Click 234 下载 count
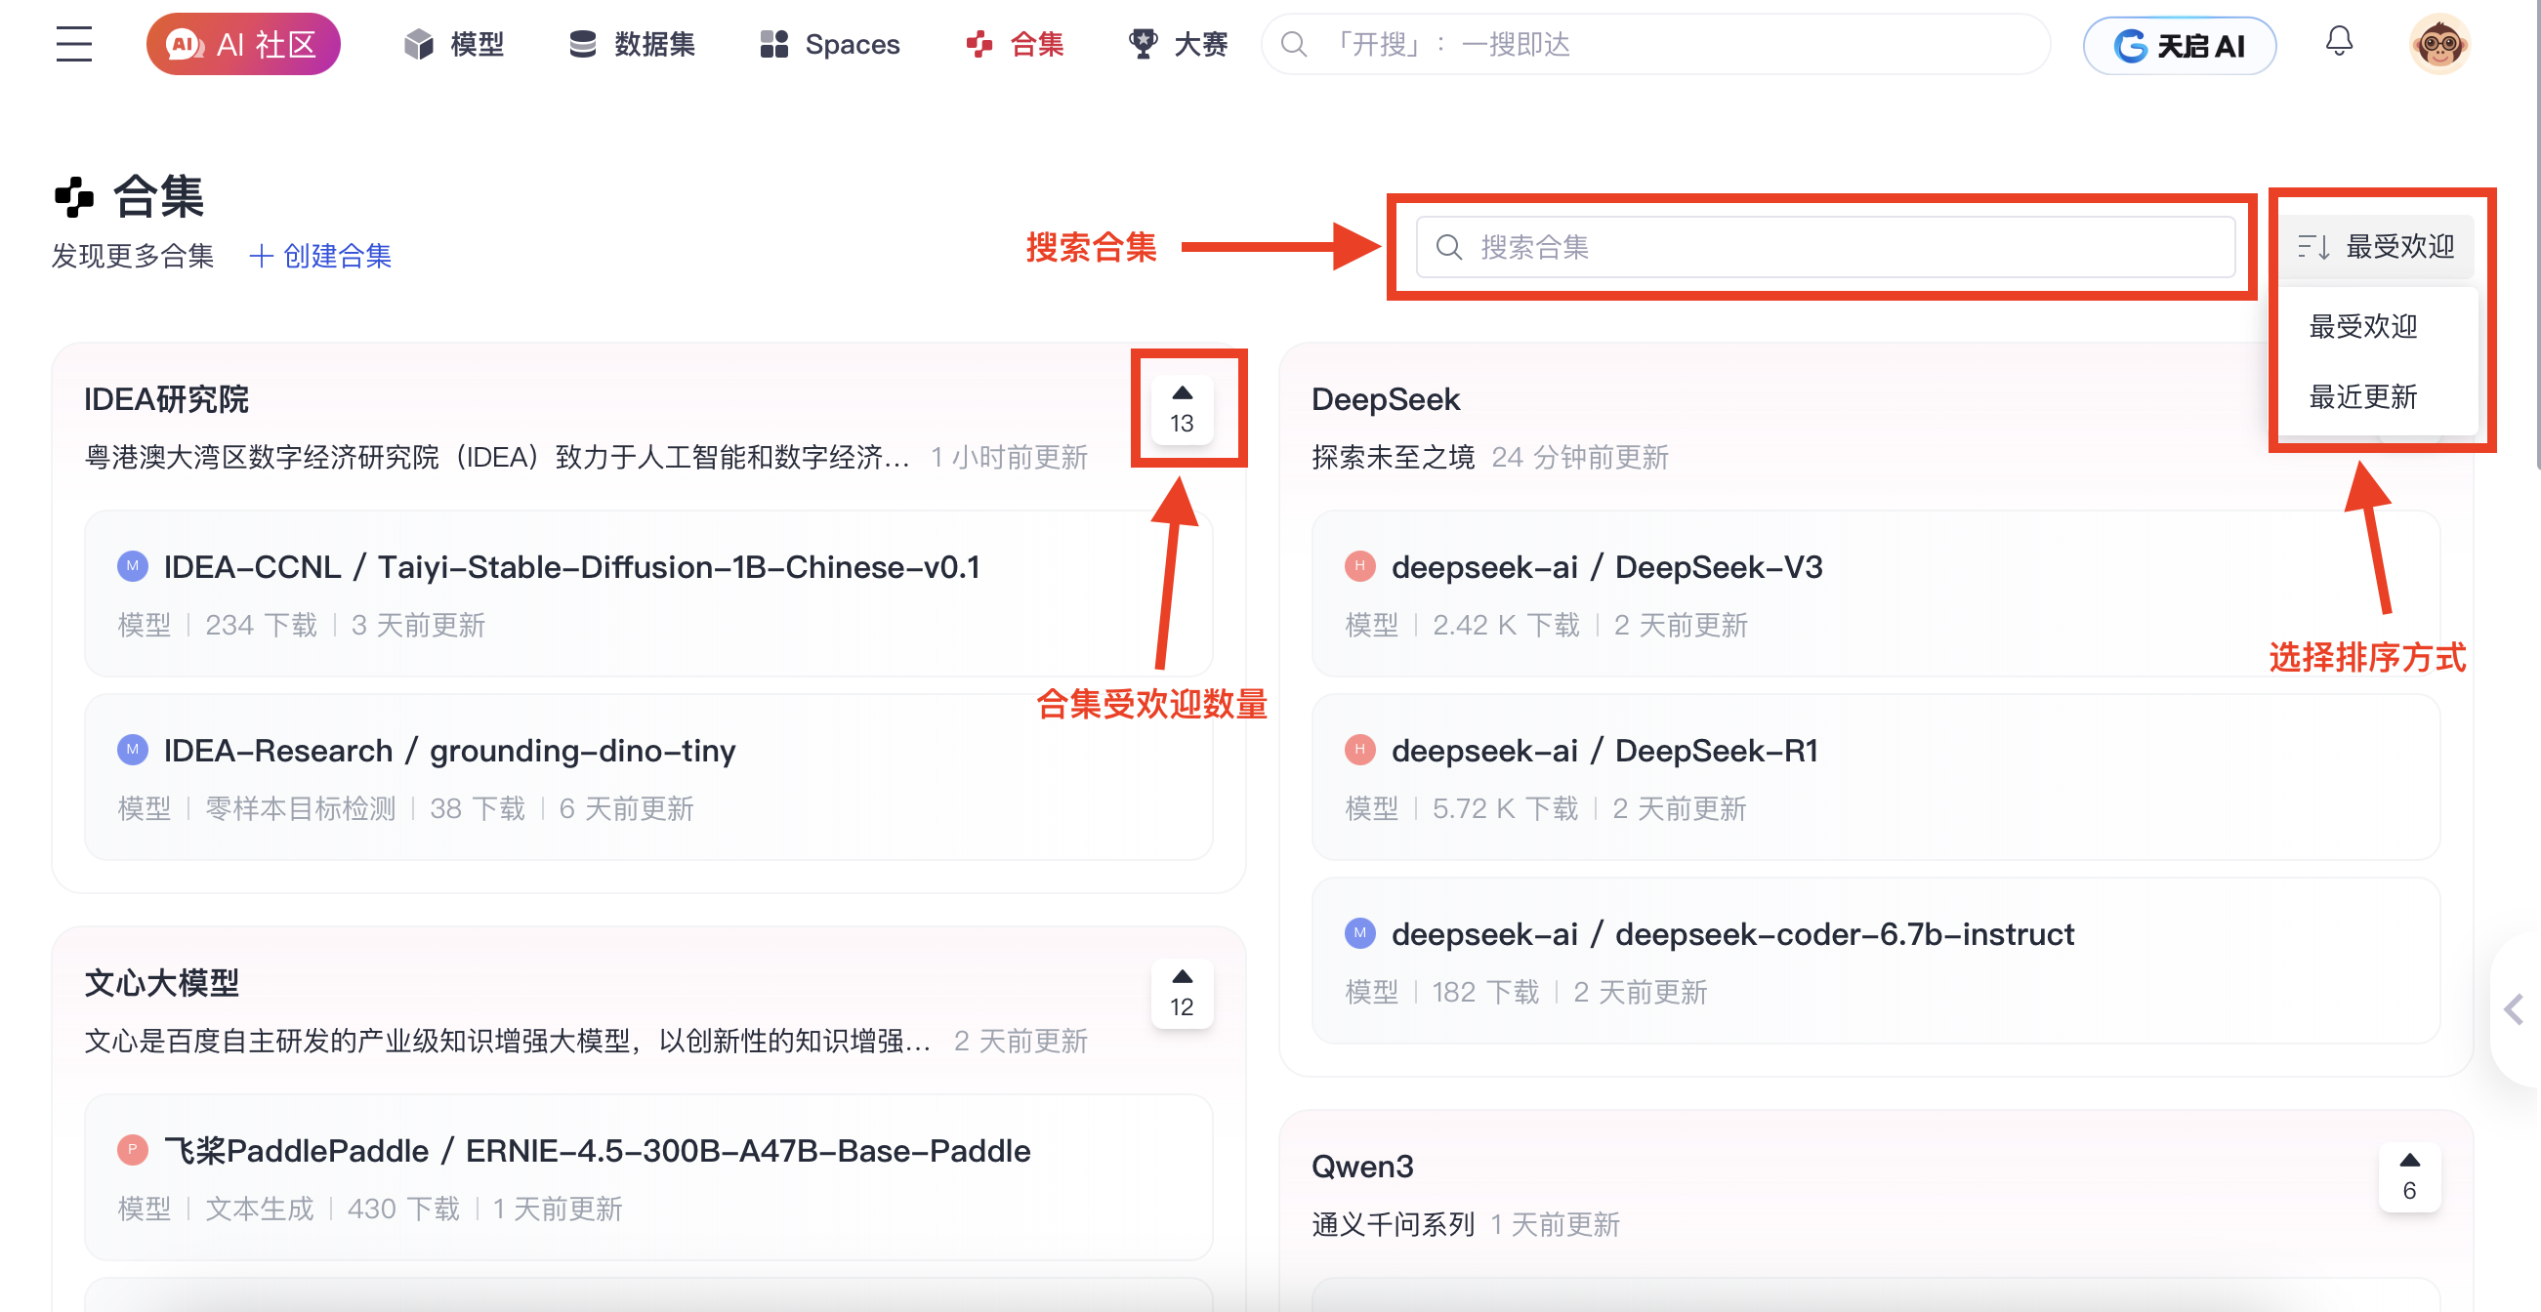The height and width of the screenshot is (1312, 2541). (x=262, y=625)
